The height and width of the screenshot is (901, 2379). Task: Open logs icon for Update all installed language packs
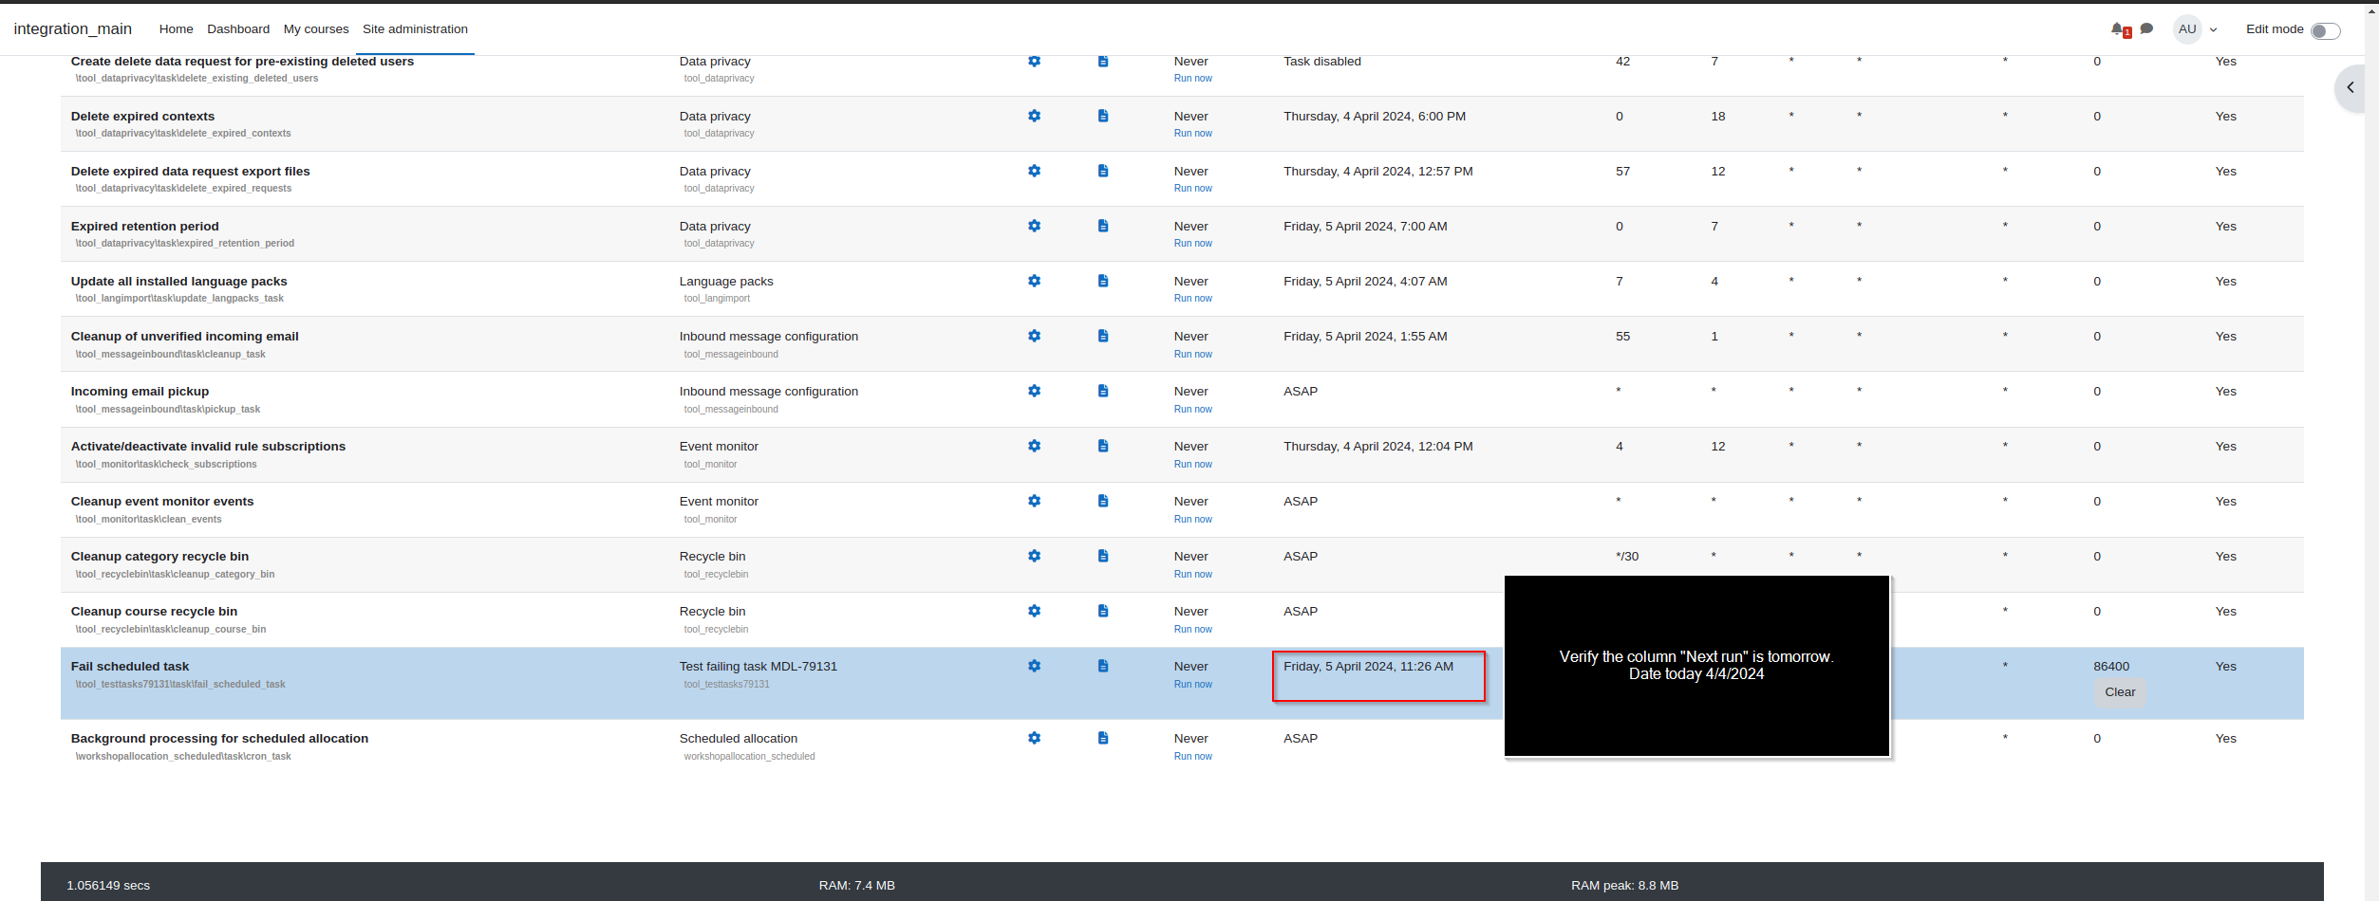(1103, 281)
